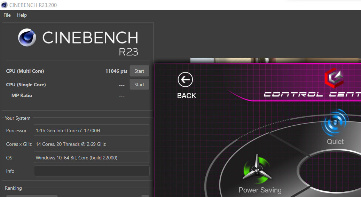The image size is (361, 197).
Task: Open the Help menu
Action: click(x=22, y=15)
